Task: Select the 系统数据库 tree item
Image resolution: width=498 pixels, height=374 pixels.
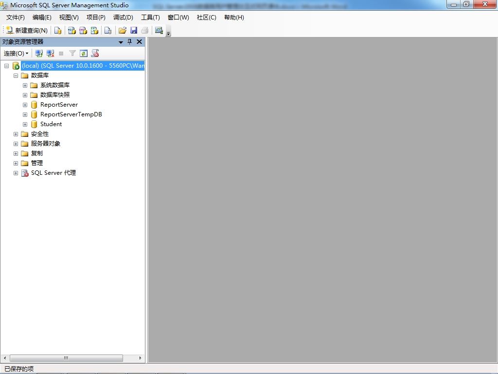Action: click(54, 85)
